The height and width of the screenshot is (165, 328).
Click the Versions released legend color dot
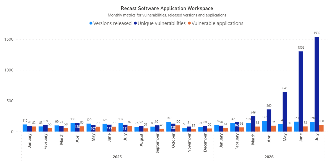pyautogui.click(x=91, y=23)
